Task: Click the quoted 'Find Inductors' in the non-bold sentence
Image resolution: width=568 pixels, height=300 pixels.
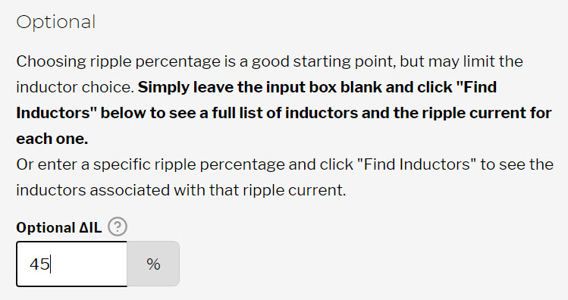Action: [416, 164]
